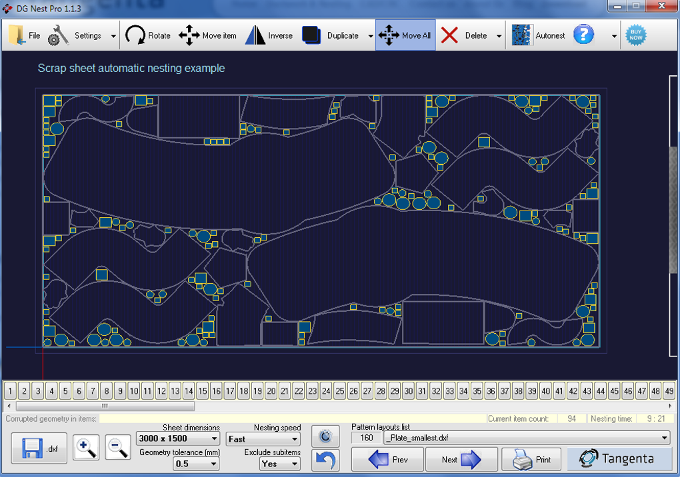Expand the pattern layouts file list

click(664, 438)
